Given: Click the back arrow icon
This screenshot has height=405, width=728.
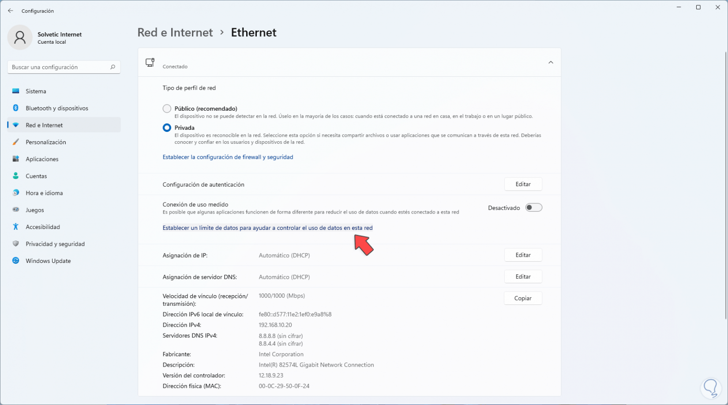Looking at the screenshot, I should [11, 11].
